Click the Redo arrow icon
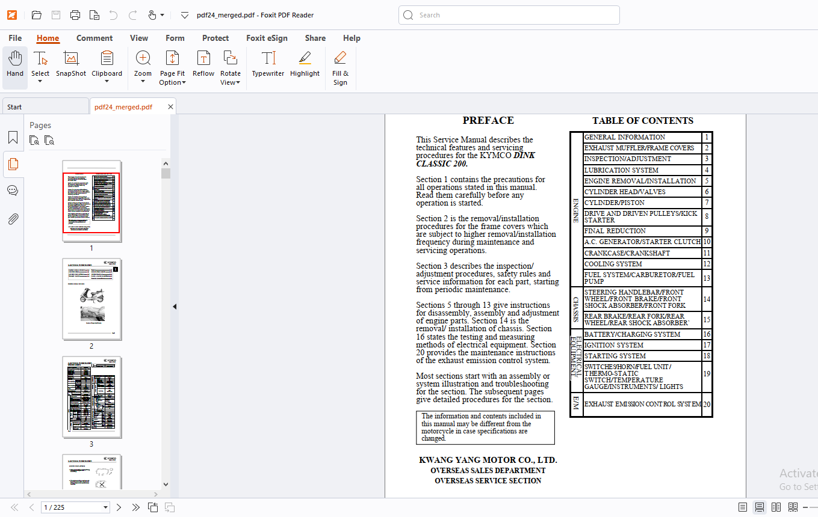The width and height of the screenshot is (818, 517). (x=133, y=15)
